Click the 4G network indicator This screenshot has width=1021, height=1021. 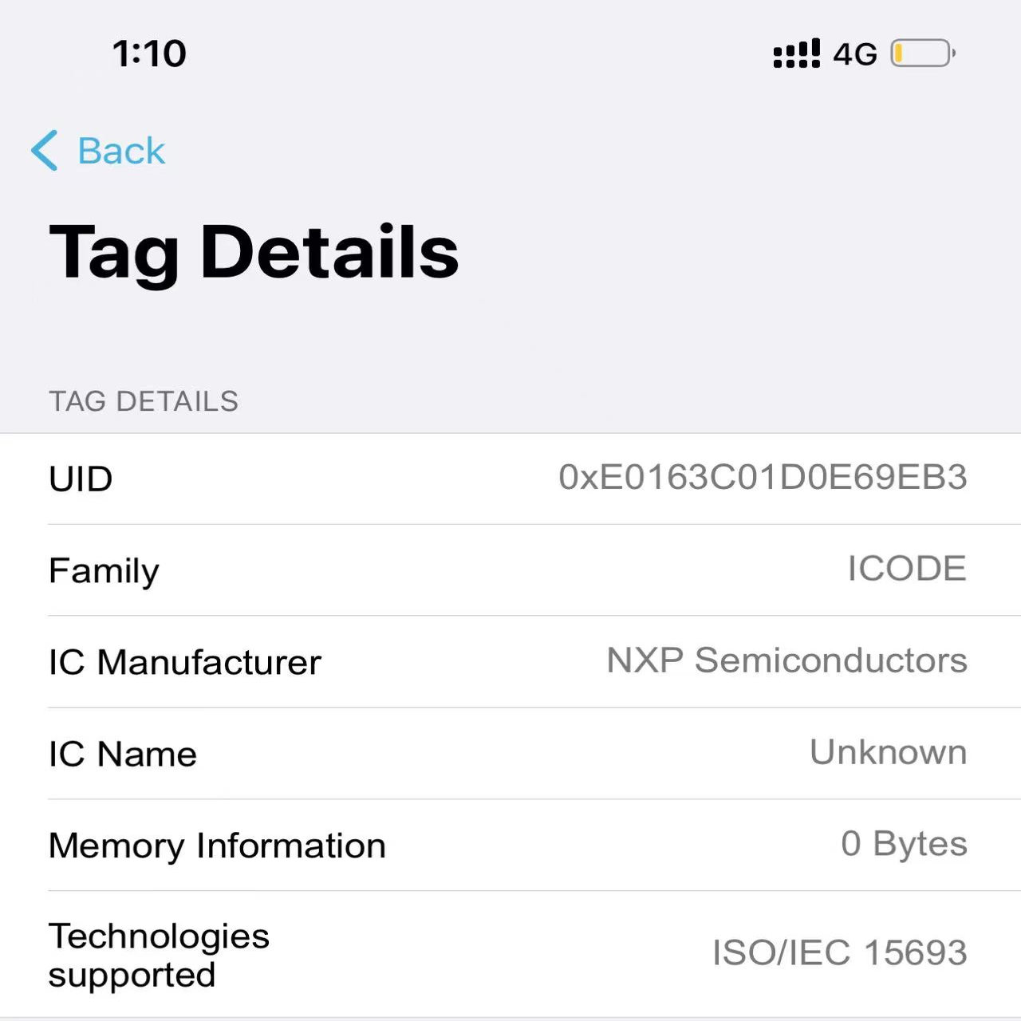pyautogui.click(x=855, y=54)
